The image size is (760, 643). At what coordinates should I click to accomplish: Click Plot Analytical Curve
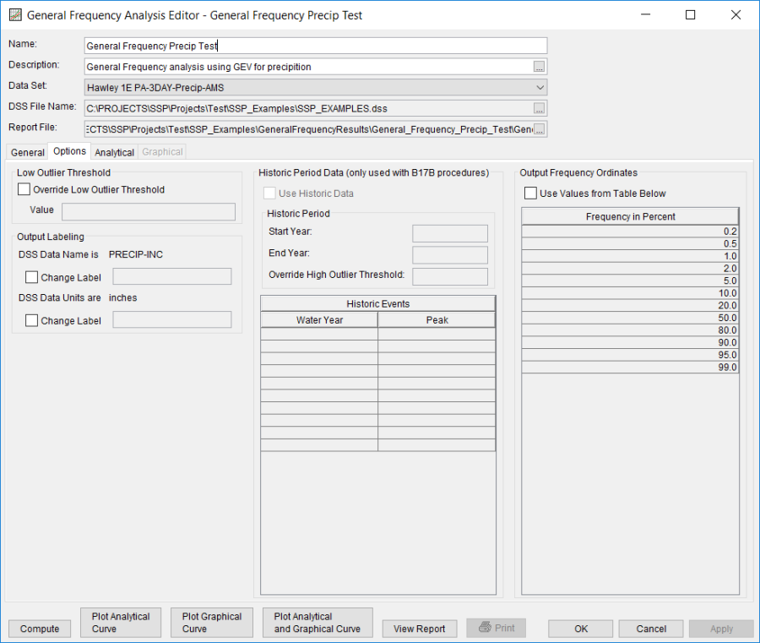tap(120, 623)
